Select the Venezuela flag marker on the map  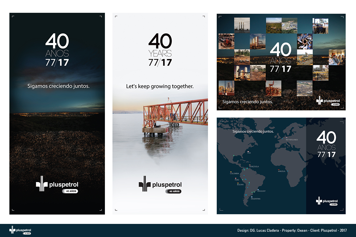pyautogui.click(x=250, y=164)
